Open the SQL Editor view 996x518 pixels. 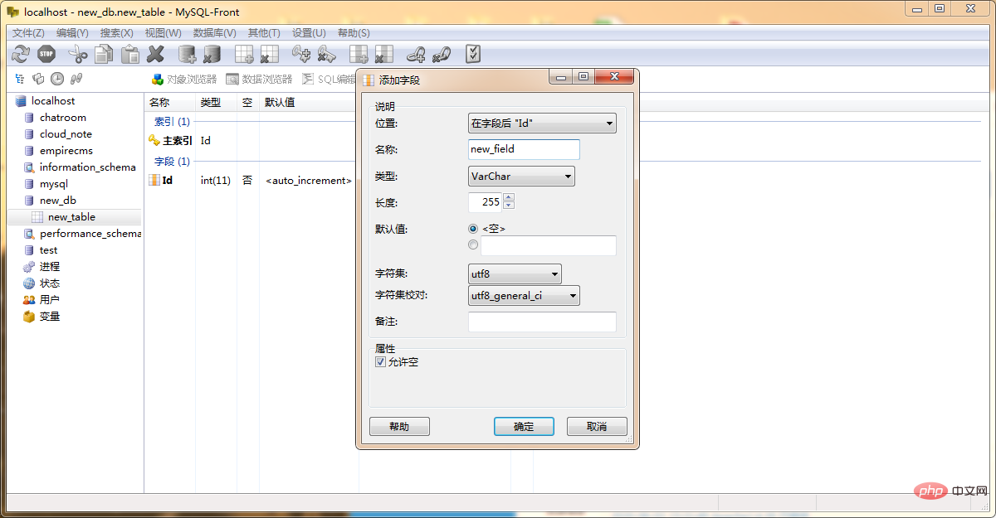tap(330, 79)
